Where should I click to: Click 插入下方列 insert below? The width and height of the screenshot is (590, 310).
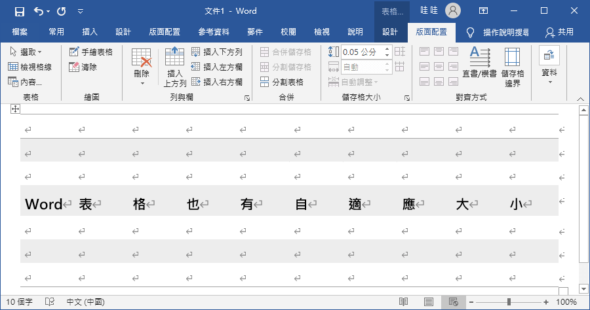[217, 52]
